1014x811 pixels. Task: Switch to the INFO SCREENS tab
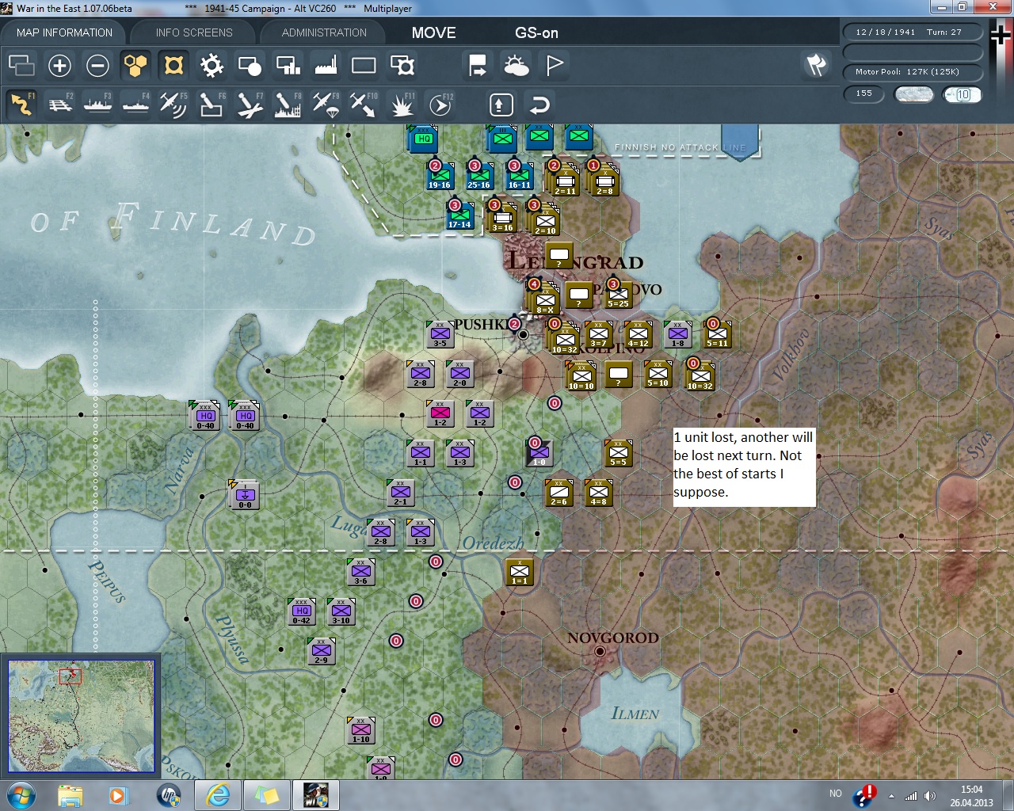pos(194,32)
